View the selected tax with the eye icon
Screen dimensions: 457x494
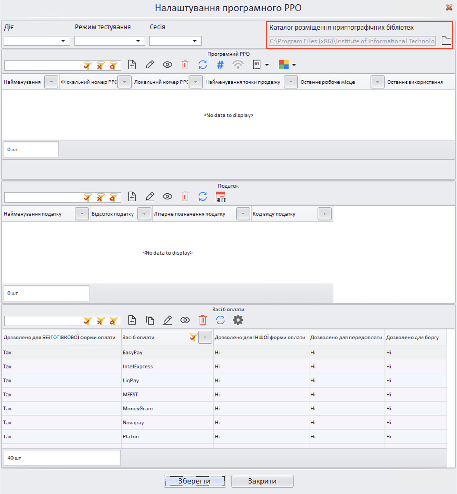point(167,197)
